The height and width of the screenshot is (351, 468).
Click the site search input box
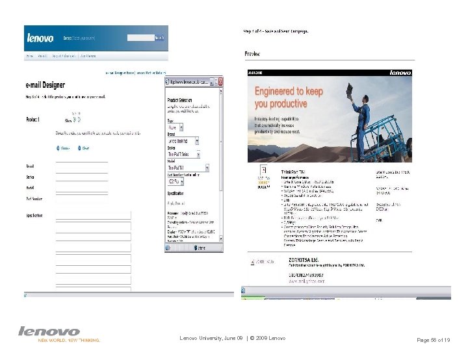pyautogui.click(x=140, y=38)
